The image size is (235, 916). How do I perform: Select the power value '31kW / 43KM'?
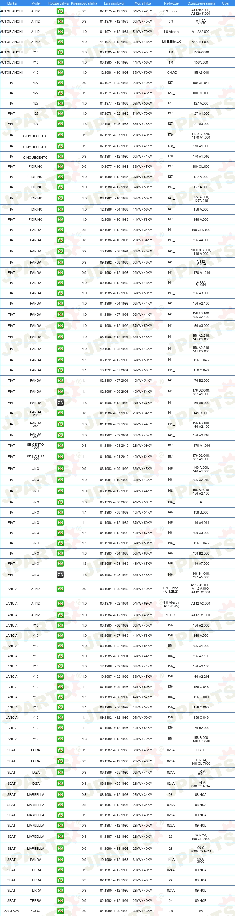[x=142, y=750]
